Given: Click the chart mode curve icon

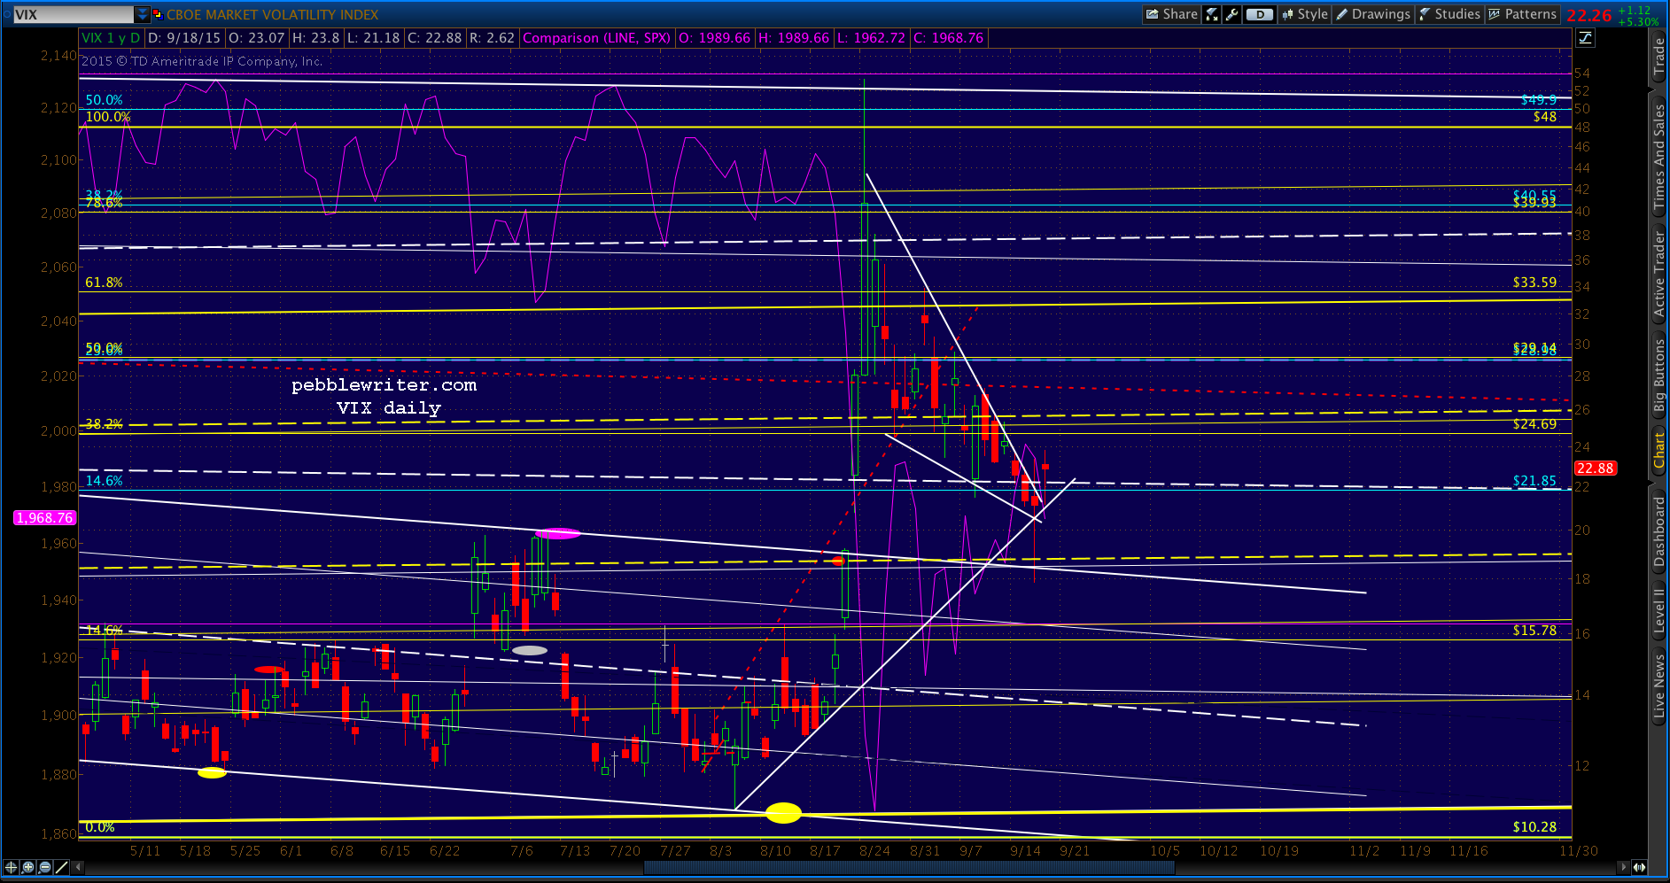Looking at the screenshot, I should tap(1585, 38).
